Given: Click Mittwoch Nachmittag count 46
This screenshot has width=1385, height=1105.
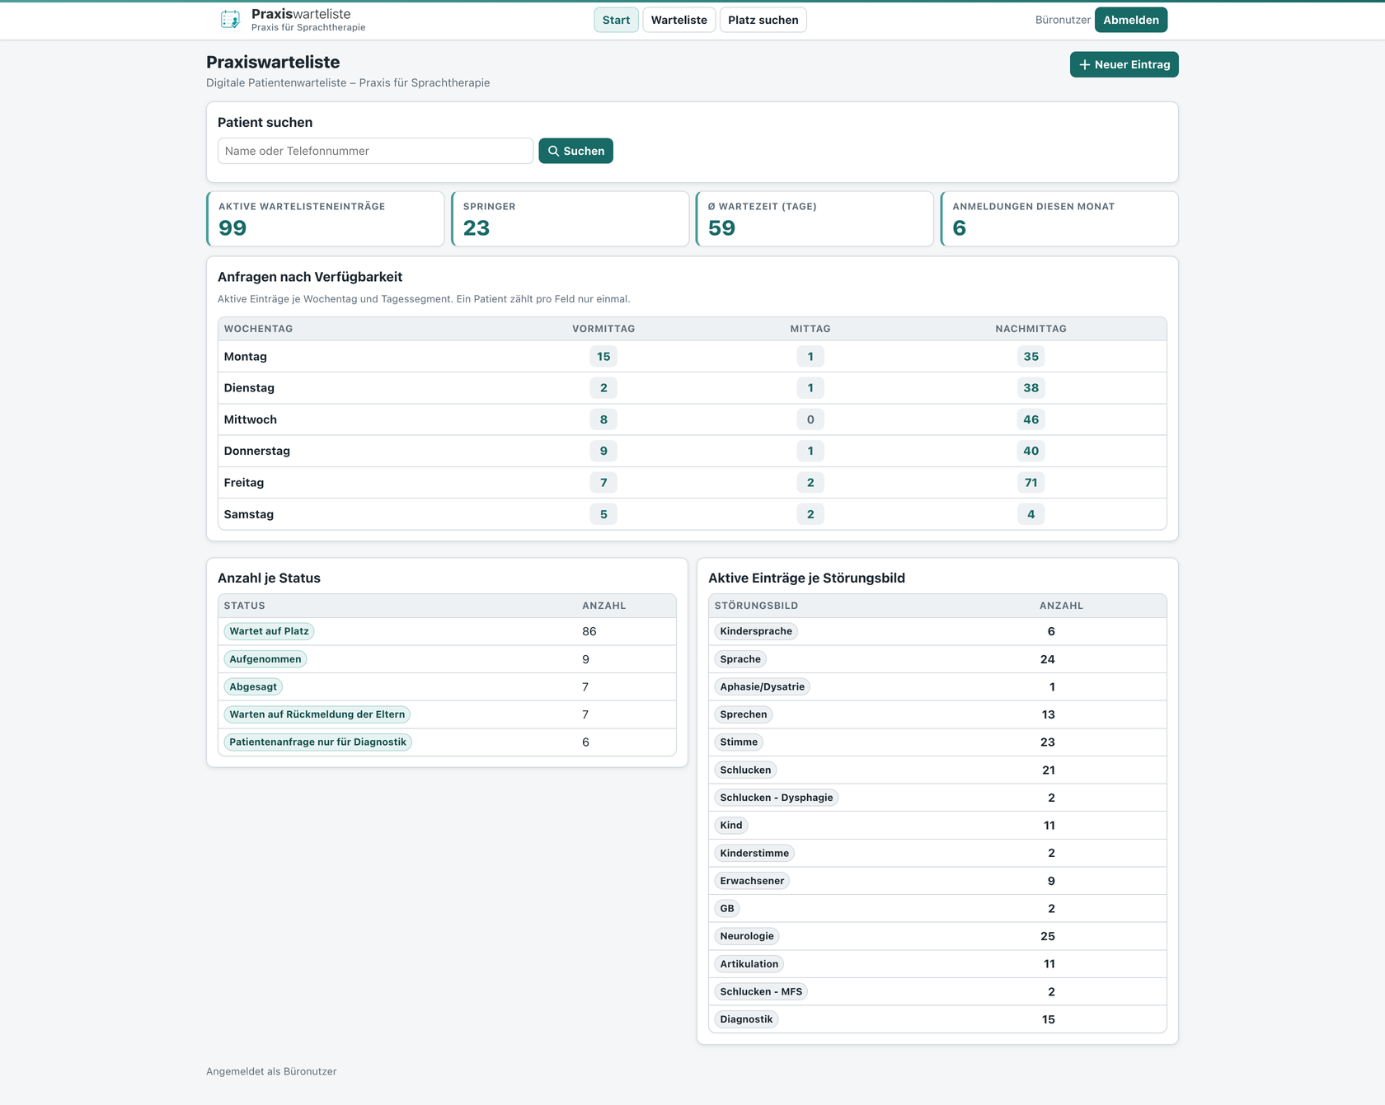Looking at the screenshot, I should 1031,419.
